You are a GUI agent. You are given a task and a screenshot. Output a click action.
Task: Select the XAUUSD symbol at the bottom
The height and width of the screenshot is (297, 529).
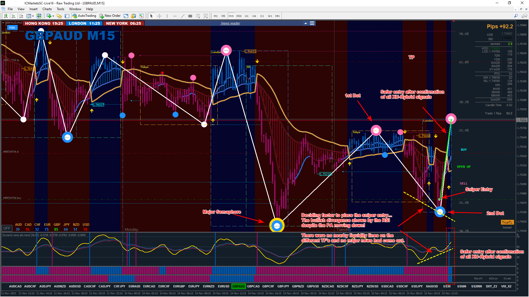click(432, 286)
